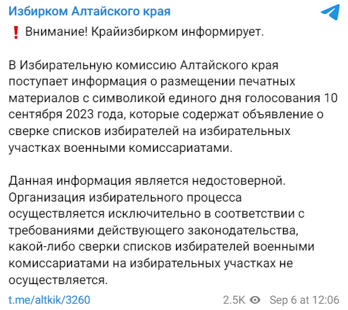Click the phrase действующего законодательства
Viewport: 348px width, 310px height.
[198, 230]
